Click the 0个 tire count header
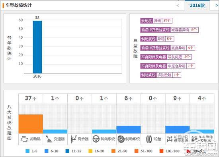219x157 pixels. [153, 98]
